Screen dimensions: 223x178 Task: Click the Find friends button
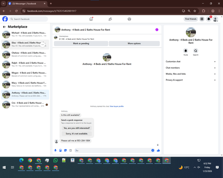191,19
